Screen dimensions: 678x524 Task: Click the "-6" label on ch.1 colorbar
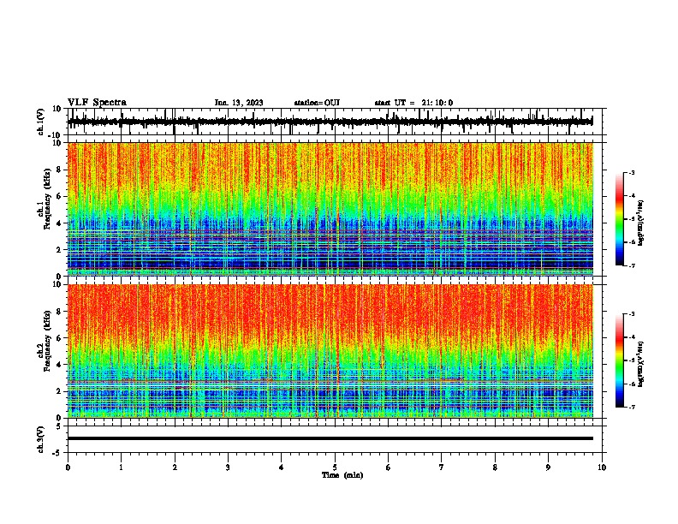[631, 242]
